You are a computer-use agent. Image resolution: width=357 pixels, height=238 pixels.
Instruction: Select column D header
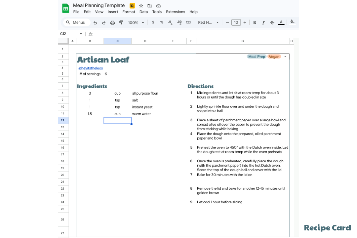pos(145,41)
